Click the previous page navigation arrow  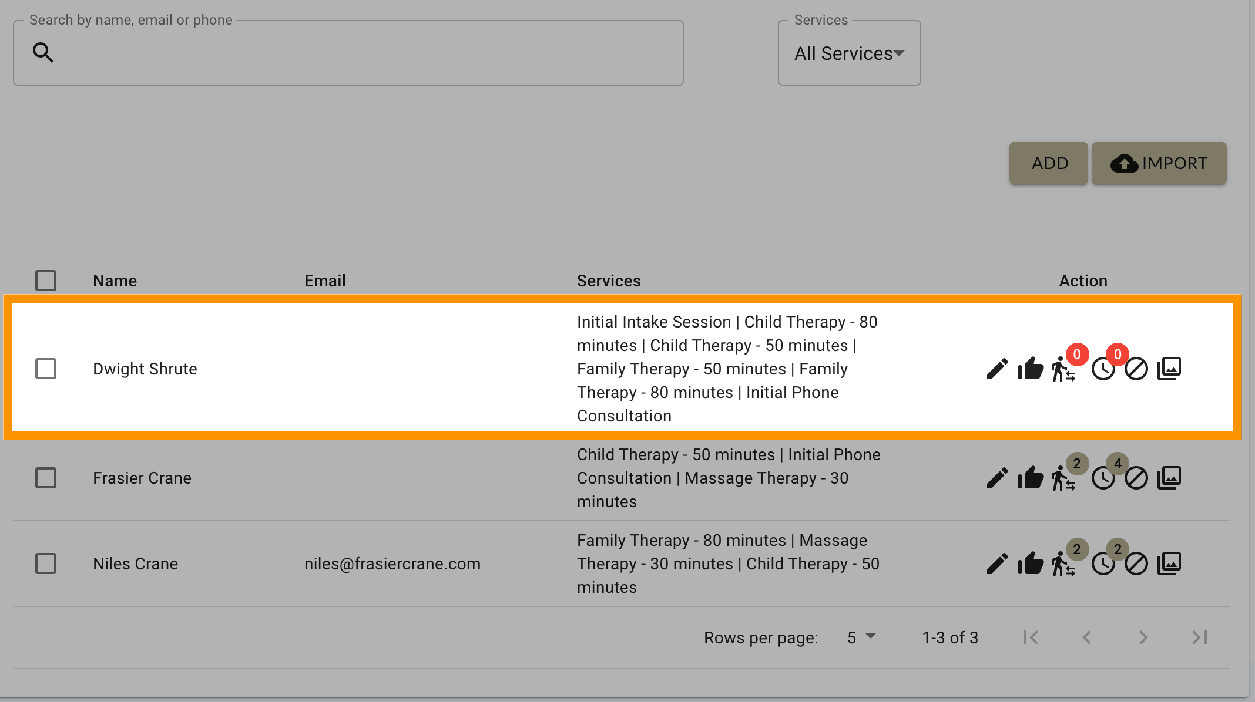(1088, 637)
